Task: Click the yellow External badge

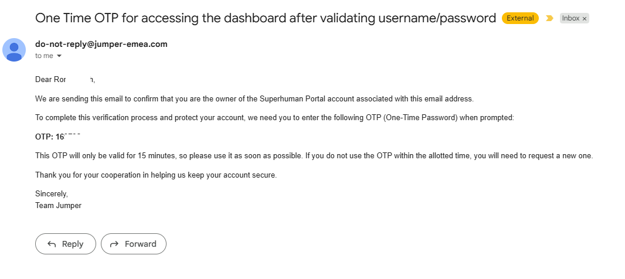Action: pos(520,18)
